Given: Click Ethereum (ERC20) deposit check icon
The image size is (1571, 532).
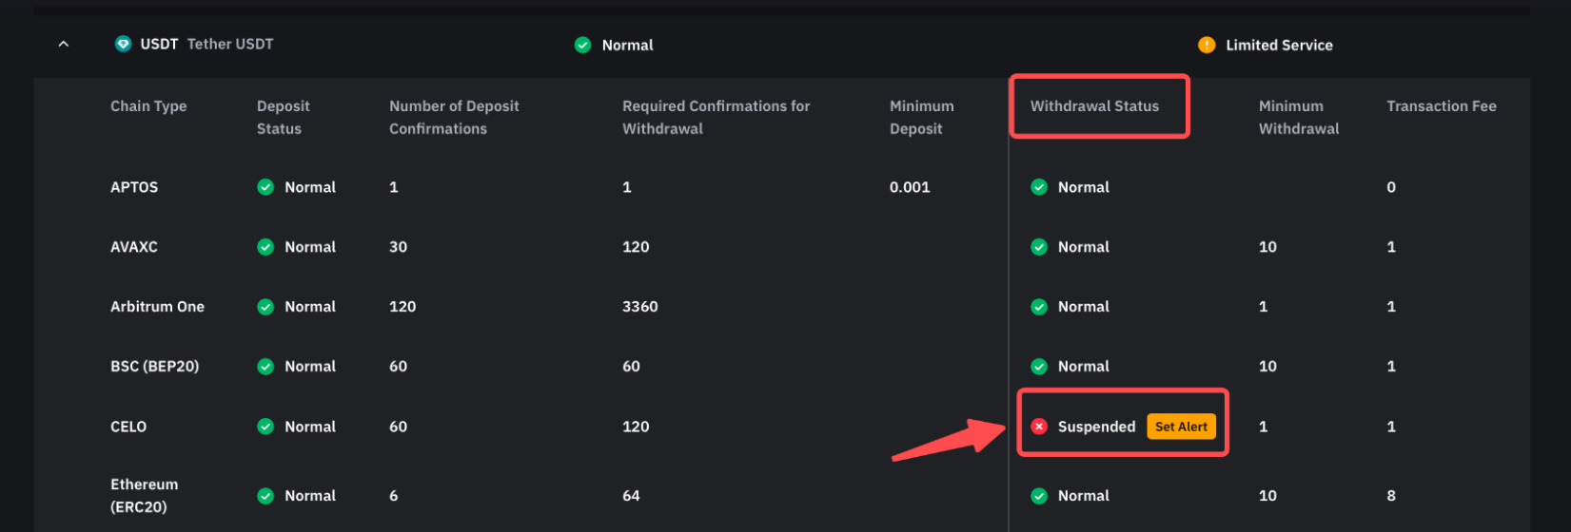Looking at the screenshot, I should tap(265, 496).
